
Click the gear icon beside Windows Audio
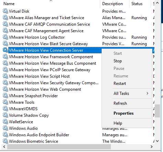click(5, 128)
